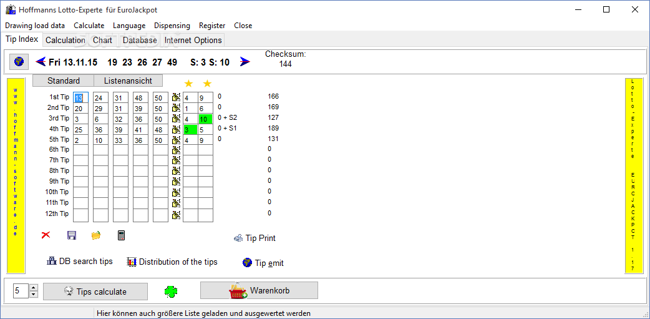The height and width of the screenshot is (319, 650).
Task: Click the '0 + S2' result of 3rd Tip
Action: point(227,118)
